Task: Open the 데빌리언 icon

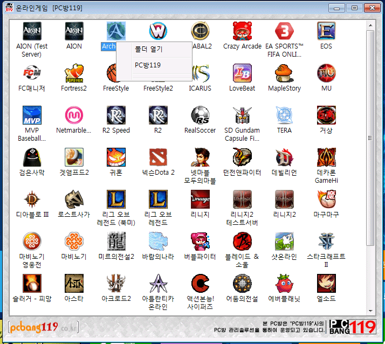Action: [284, 157]
